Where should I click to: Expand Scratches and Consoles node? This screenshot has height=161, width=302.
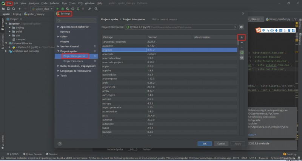(6, 51)
